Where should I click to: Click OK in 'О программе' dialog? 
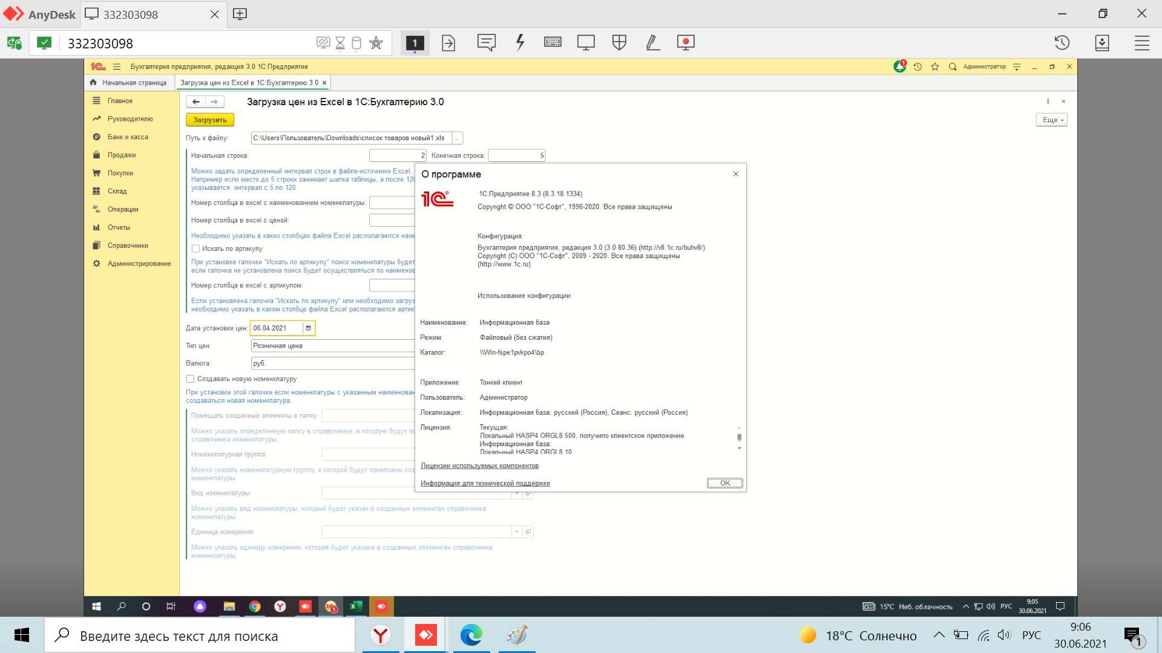[724, 483]
